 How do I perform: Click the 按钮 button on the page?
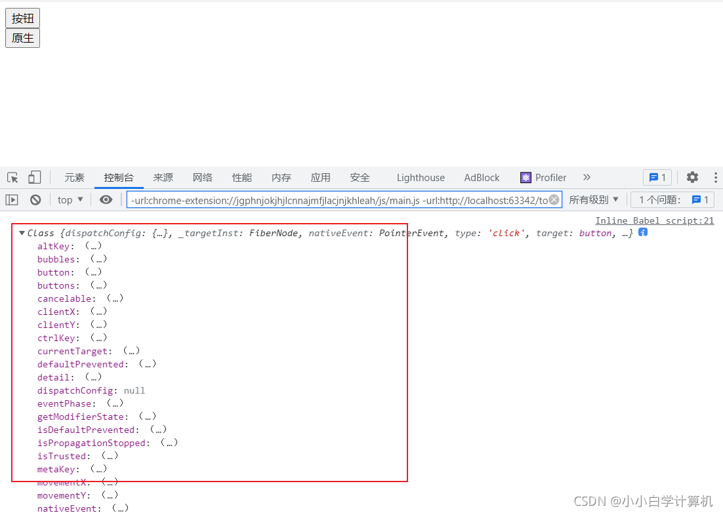click(x=22, y=18)
